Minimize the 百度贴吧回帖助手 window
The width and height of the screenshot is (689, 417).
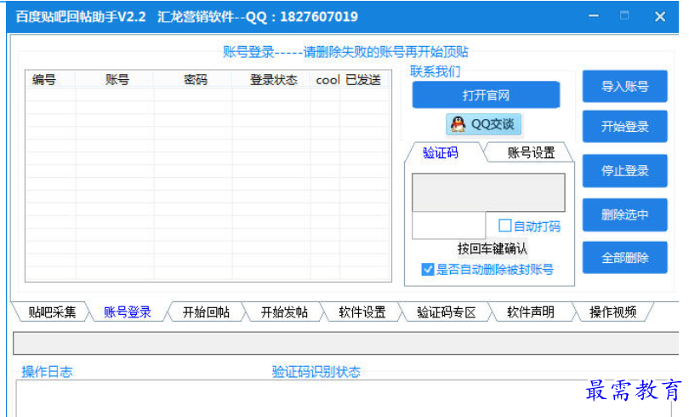(594, 16)
